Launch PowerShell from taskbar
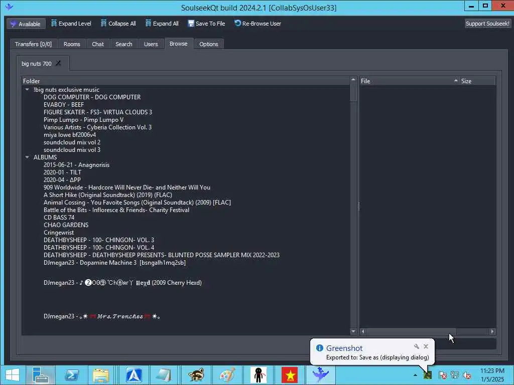The width and height of the screenshot is (514, 385). click(x=71, y=375)
